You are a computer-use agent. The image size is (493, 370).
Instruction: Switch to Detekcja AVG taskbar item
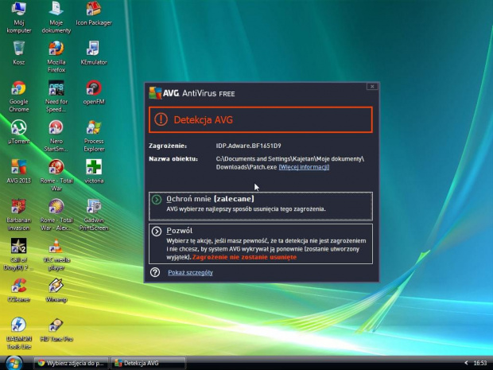click(149, 363)
